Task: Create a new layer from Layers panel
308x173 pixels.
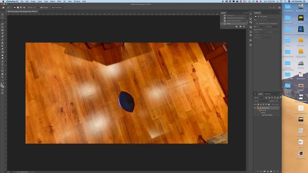Action: coord(274,172)
